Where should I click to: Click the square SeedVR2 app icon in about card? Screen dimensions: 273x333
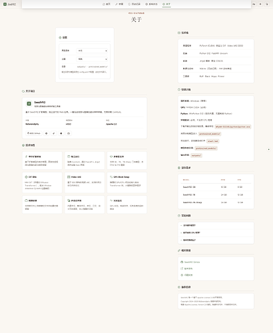29,103
